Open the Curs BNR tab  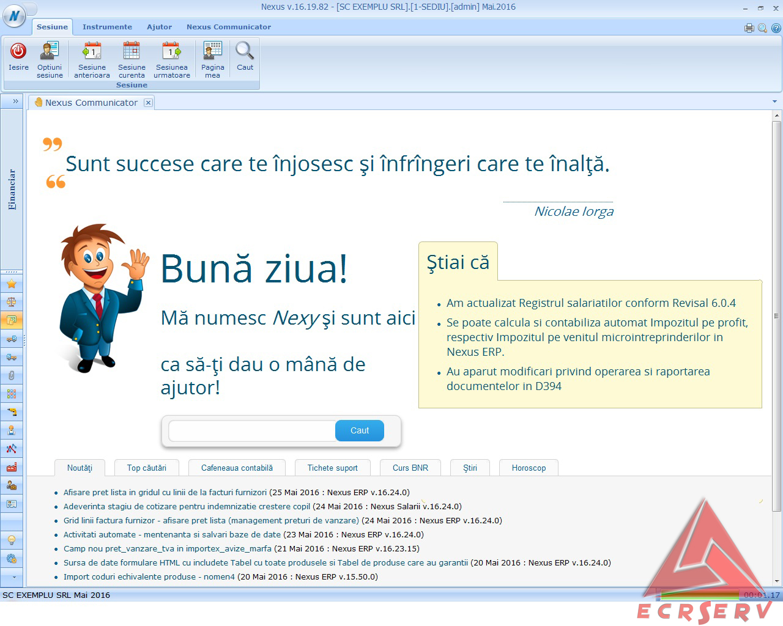click(410, 468)
